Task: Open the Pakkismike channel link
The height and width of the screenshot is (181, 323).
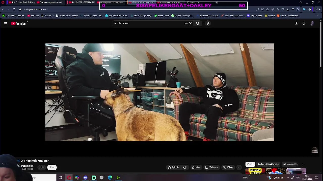Action: 27,166
